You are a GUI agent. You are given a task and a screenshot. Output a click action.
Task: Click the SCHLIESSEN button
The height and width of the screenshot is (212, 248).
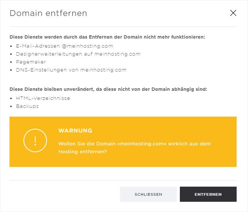point(148,194)
